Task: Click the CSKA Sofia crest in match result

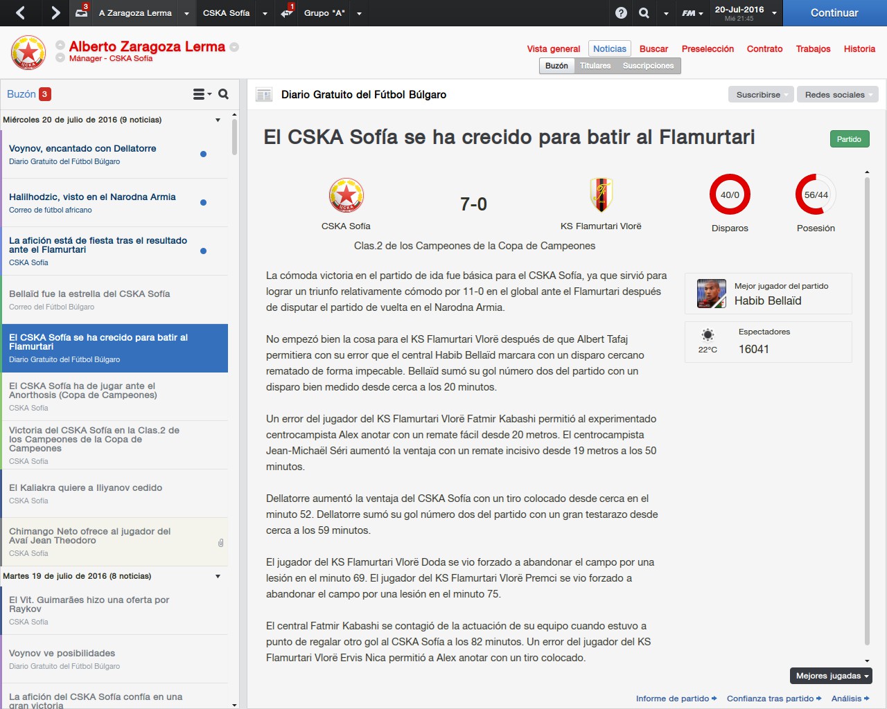Action: [346, 195]
